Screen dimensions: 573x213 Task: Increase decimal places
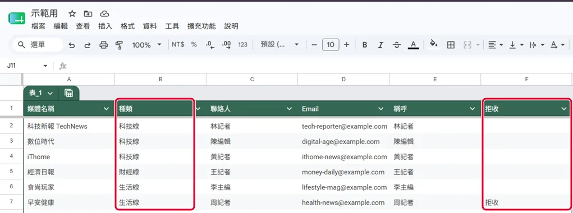click(227, 44)
